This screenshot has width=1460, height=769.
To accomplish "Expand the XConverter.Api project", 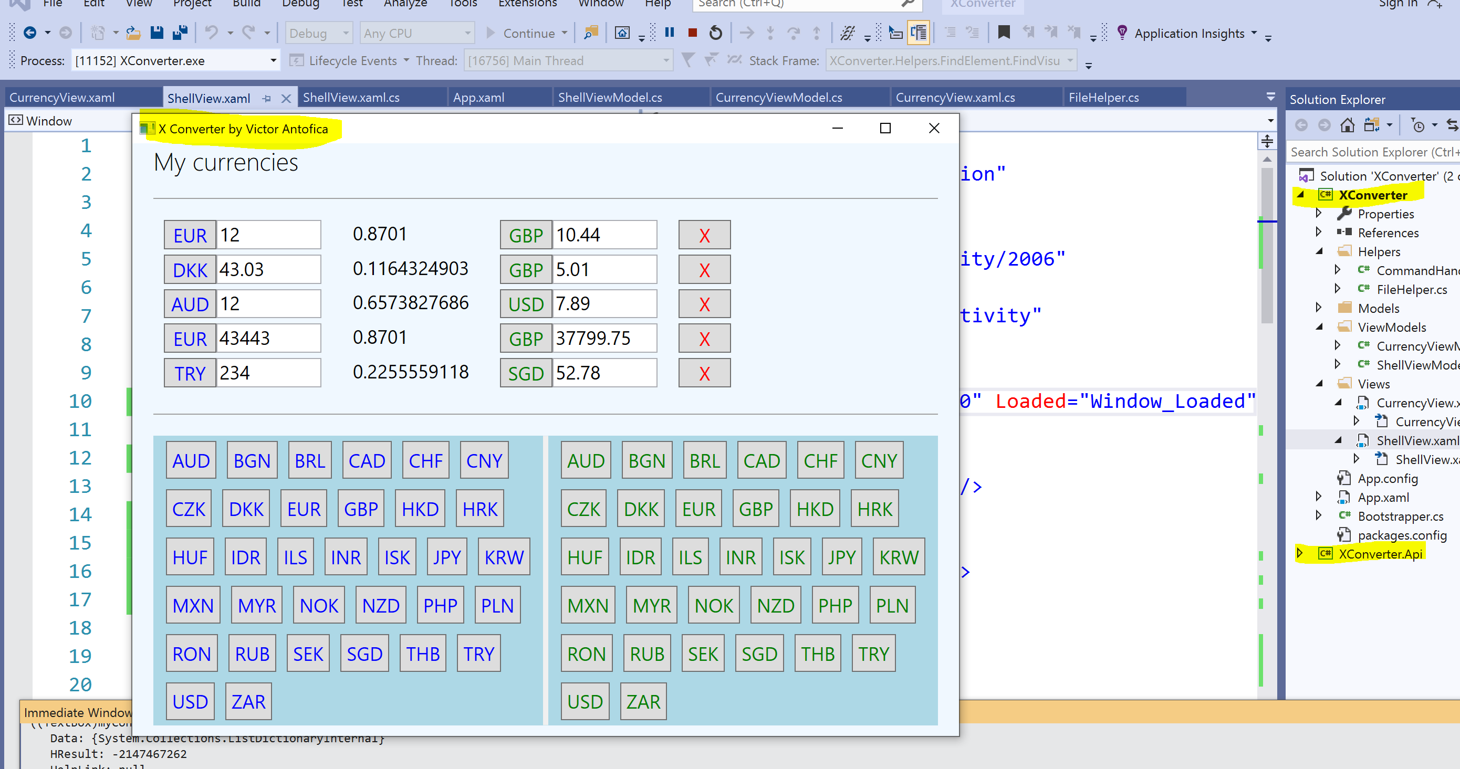I will pyautogui.click(x=1300, y=553).
